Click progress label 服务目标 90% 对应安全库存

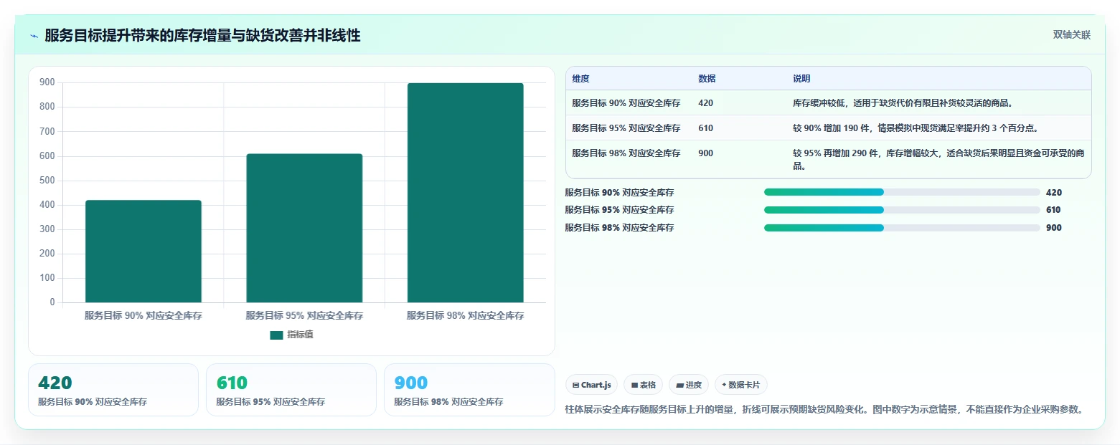click(619, 192)
